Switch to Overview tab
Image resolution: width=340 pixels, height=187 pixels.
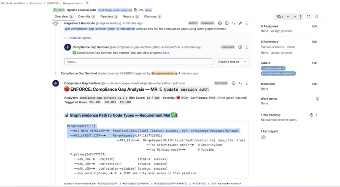(64, 16)
